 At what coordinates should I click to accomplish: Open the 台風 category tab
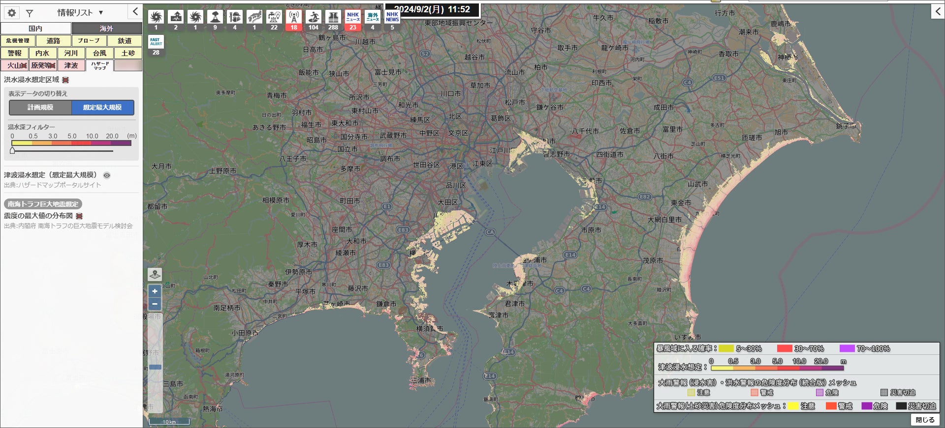coord(99,53)
